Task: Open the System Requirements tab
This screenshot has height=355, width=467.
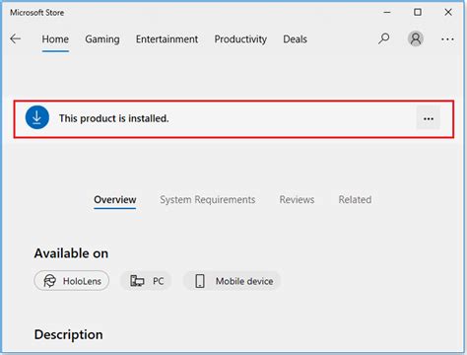Action: (208, 199)
